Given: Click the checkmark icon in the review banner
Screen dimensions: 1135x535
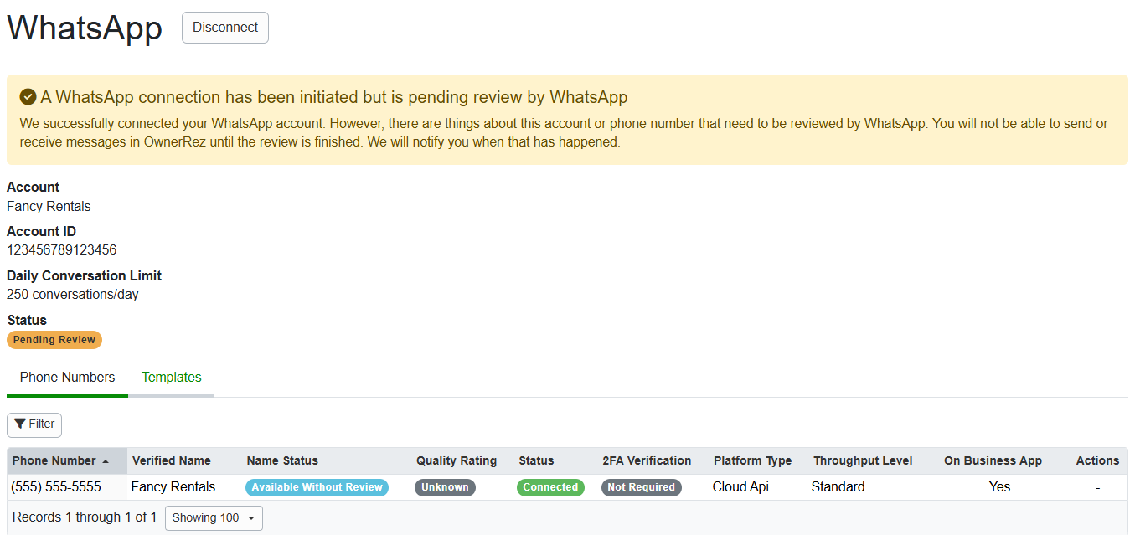Looking at the screenshot, I should point(28,96).
